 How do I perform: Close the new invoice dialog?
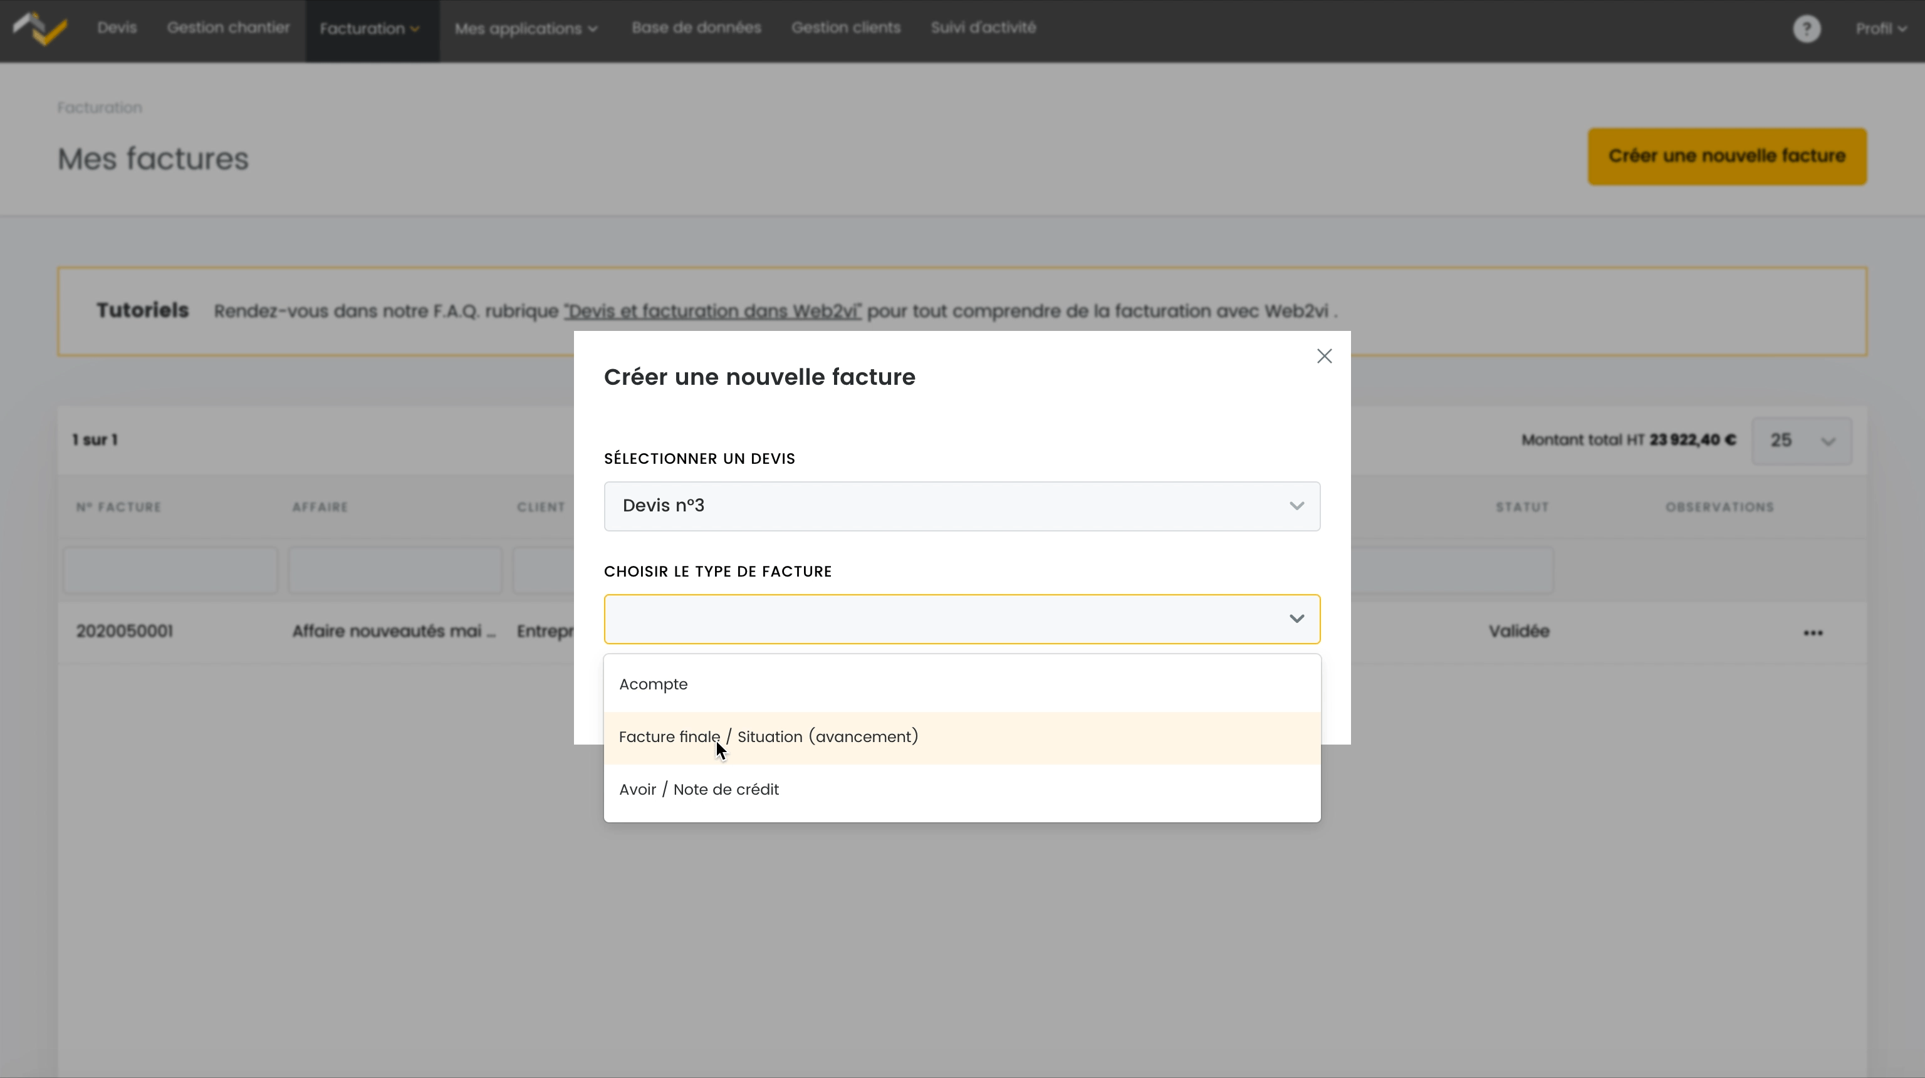(x=1324, y=356)
